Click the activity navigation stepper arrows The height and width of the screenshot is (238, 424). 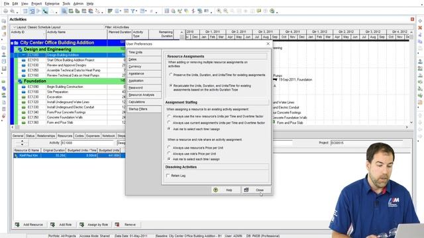pos(22,143)
